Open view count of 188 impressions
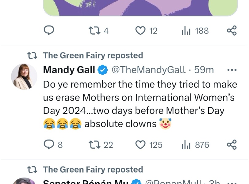The width and height of the screenshot is (249, 184). point(186,30)
